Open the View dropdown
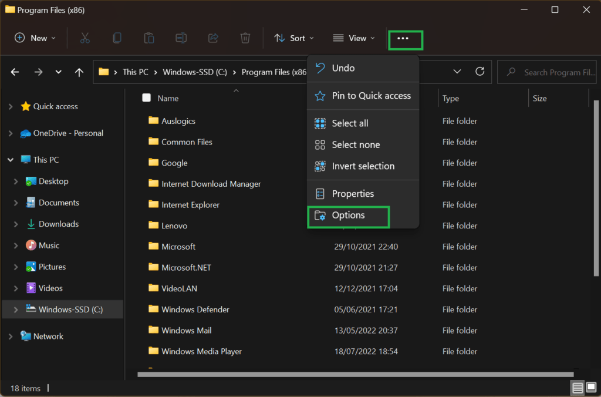The width and height of the screenshot is (601, 397). tap(354, 38)
